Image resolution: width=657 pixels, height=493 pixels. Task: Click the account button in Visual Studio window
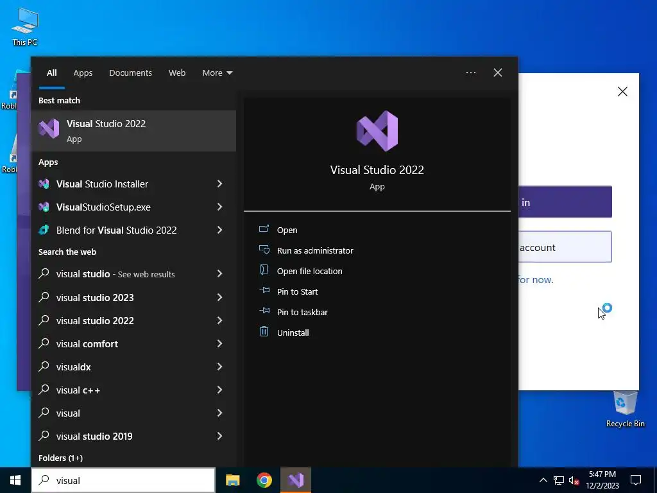tap(565, 247)
